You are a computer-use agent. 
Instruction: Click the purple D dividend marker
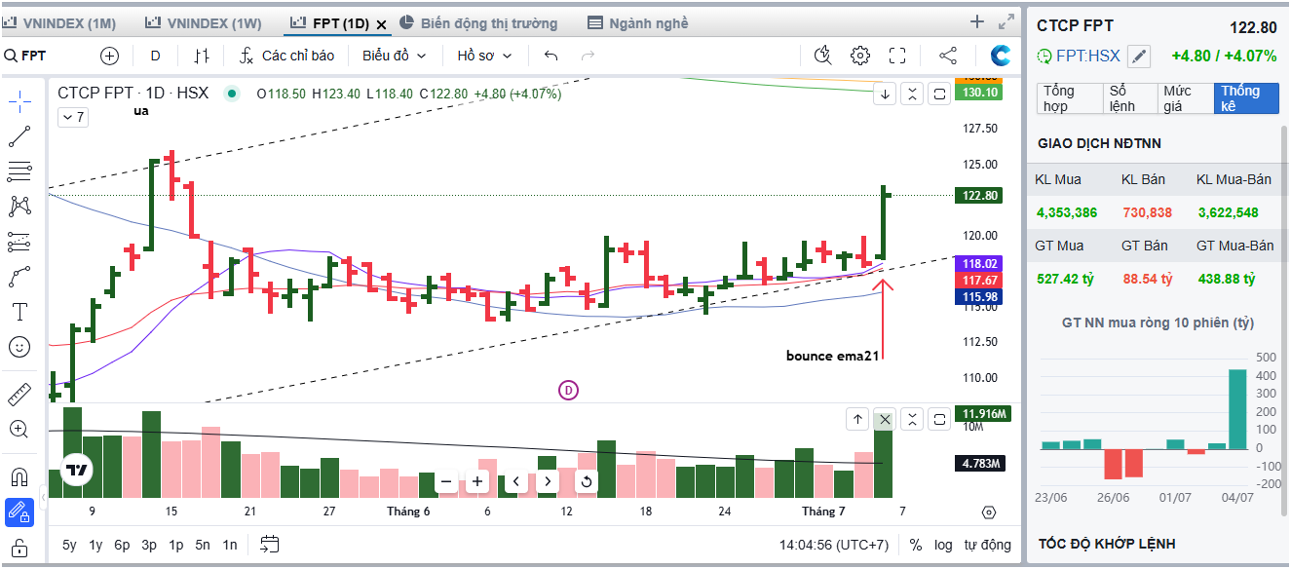click(x=568, y=391)
